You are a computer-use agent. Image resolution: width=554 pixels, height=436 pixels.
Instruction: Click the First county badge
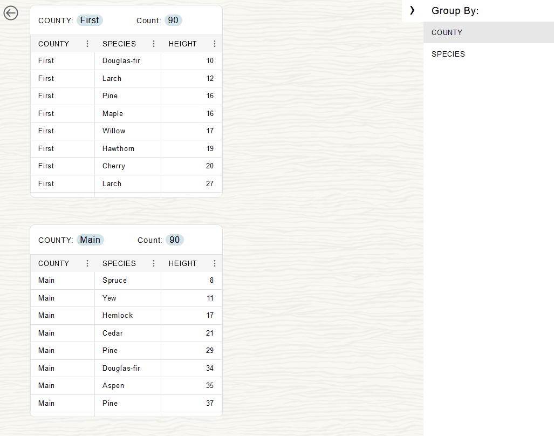click(x=90, y=20)
